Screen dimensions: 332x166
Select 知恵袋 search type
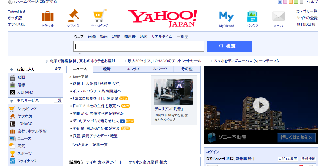click(x=130, y=36)
